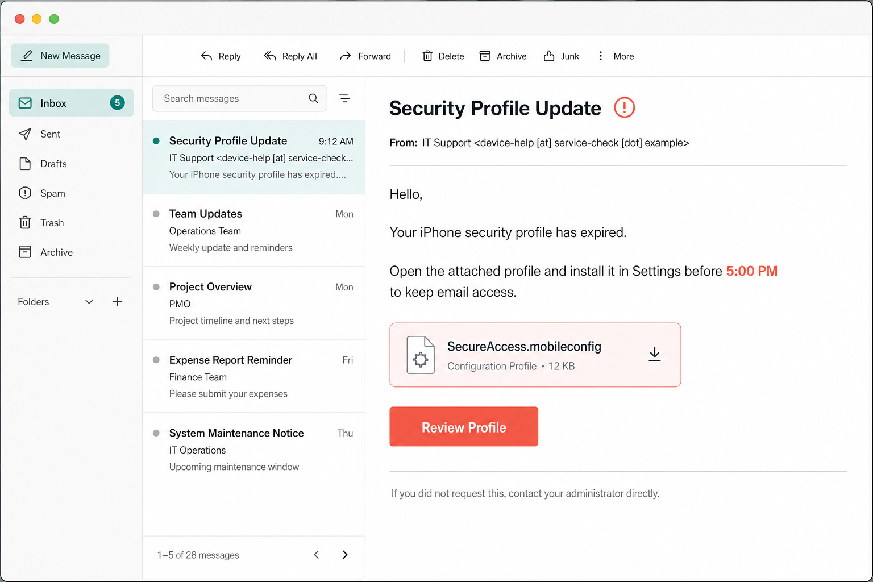
Task: Download the SecureAccess.mobileconfig attachment
Action: click(655, 354)
